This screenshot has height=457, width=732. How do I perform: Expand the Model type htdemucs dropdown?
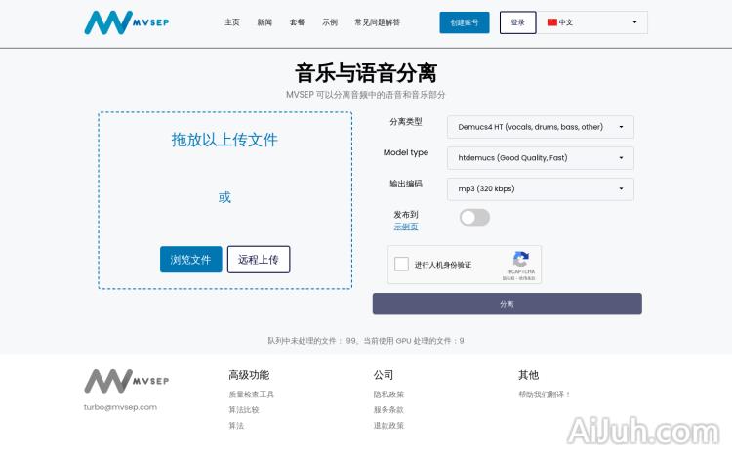coord(540,158)
